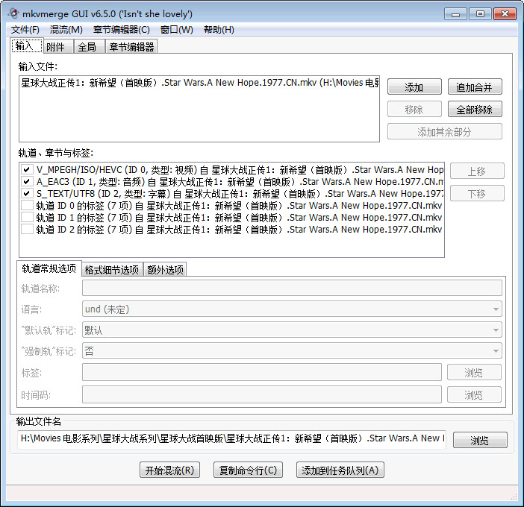This screenshot has width=524, height=507.
Task: Open the 文件(F) menu
Action: (25, 30)
